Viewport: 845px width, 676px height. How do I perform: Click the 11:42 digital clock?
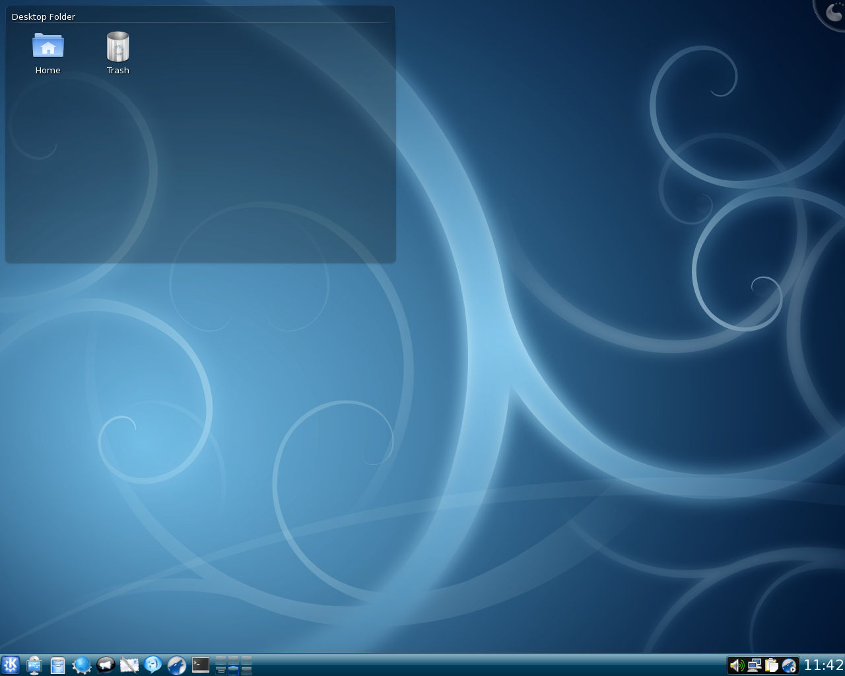tap(823, 665)
